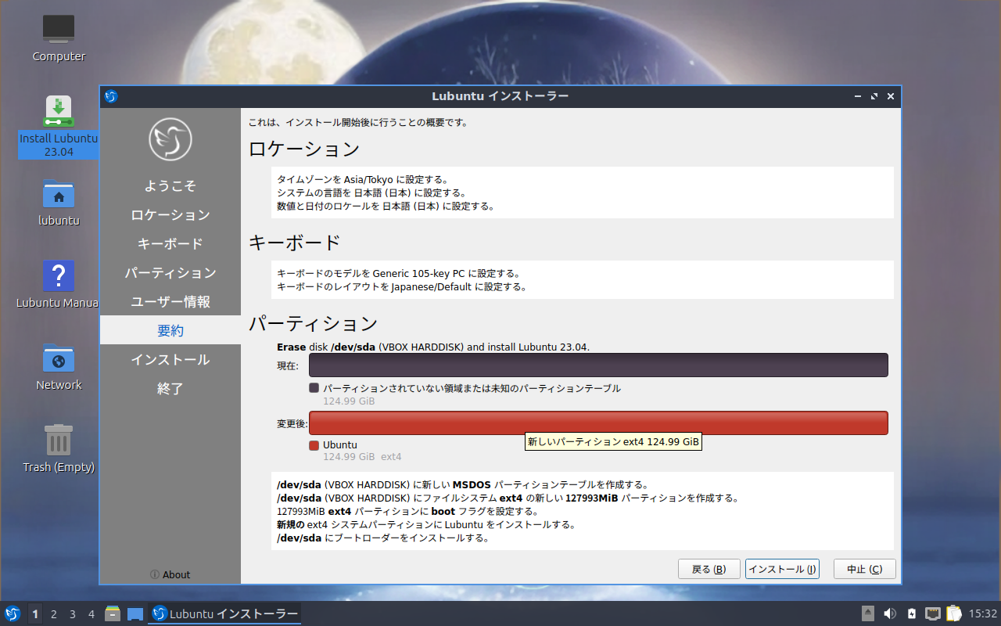The width and height of the screenshot is (1001, 626).
Task: Select the Install Lubuntu 23.04 desktop icon
Action: [59, 126]
